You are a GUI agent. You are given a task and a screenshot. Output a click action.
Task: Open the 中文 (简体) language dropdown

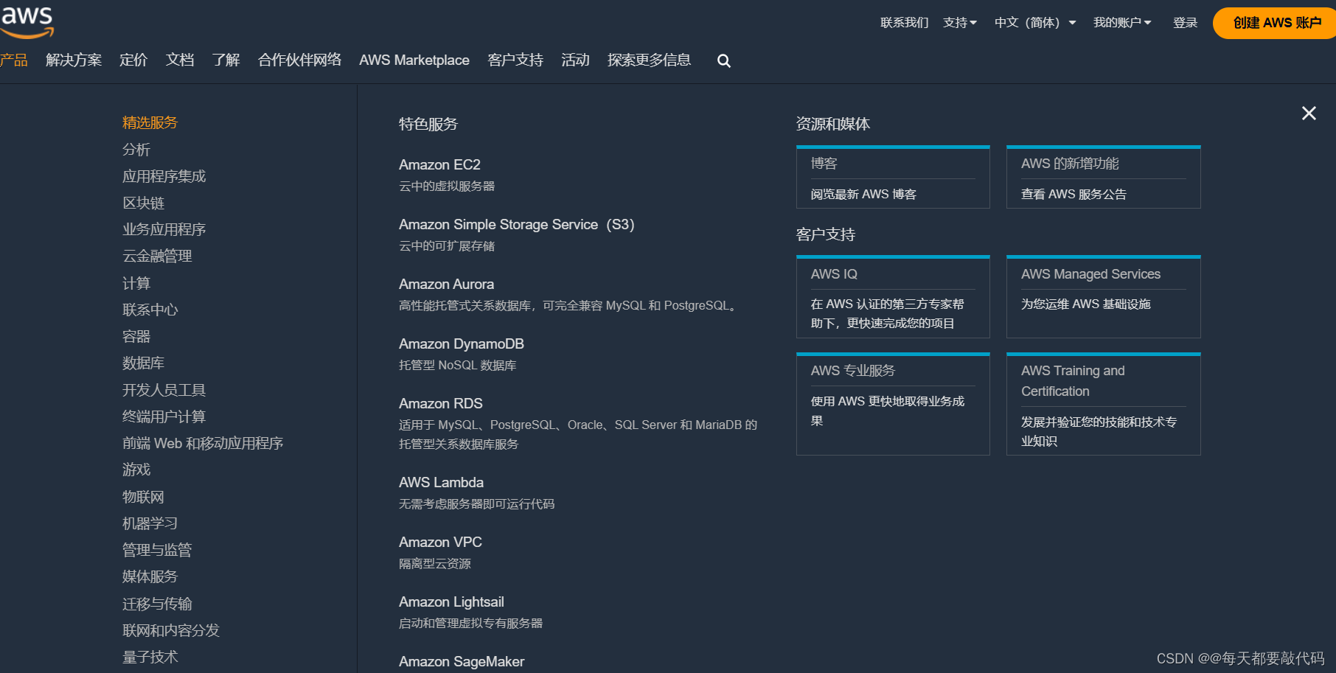tap(1035, 23)
